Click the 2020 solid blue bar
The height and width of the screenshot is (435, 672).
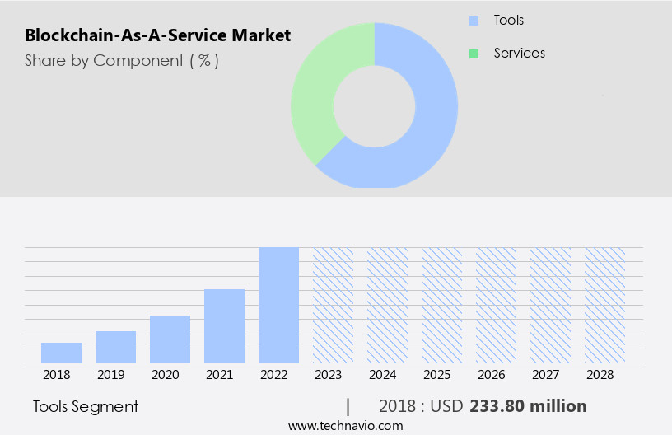tap(170, 339)
